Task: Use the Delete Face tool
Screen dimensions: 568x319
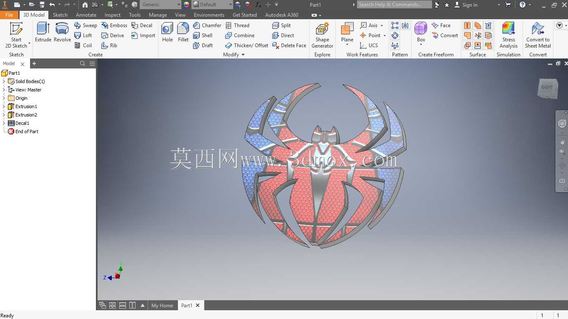Action: 289,46
